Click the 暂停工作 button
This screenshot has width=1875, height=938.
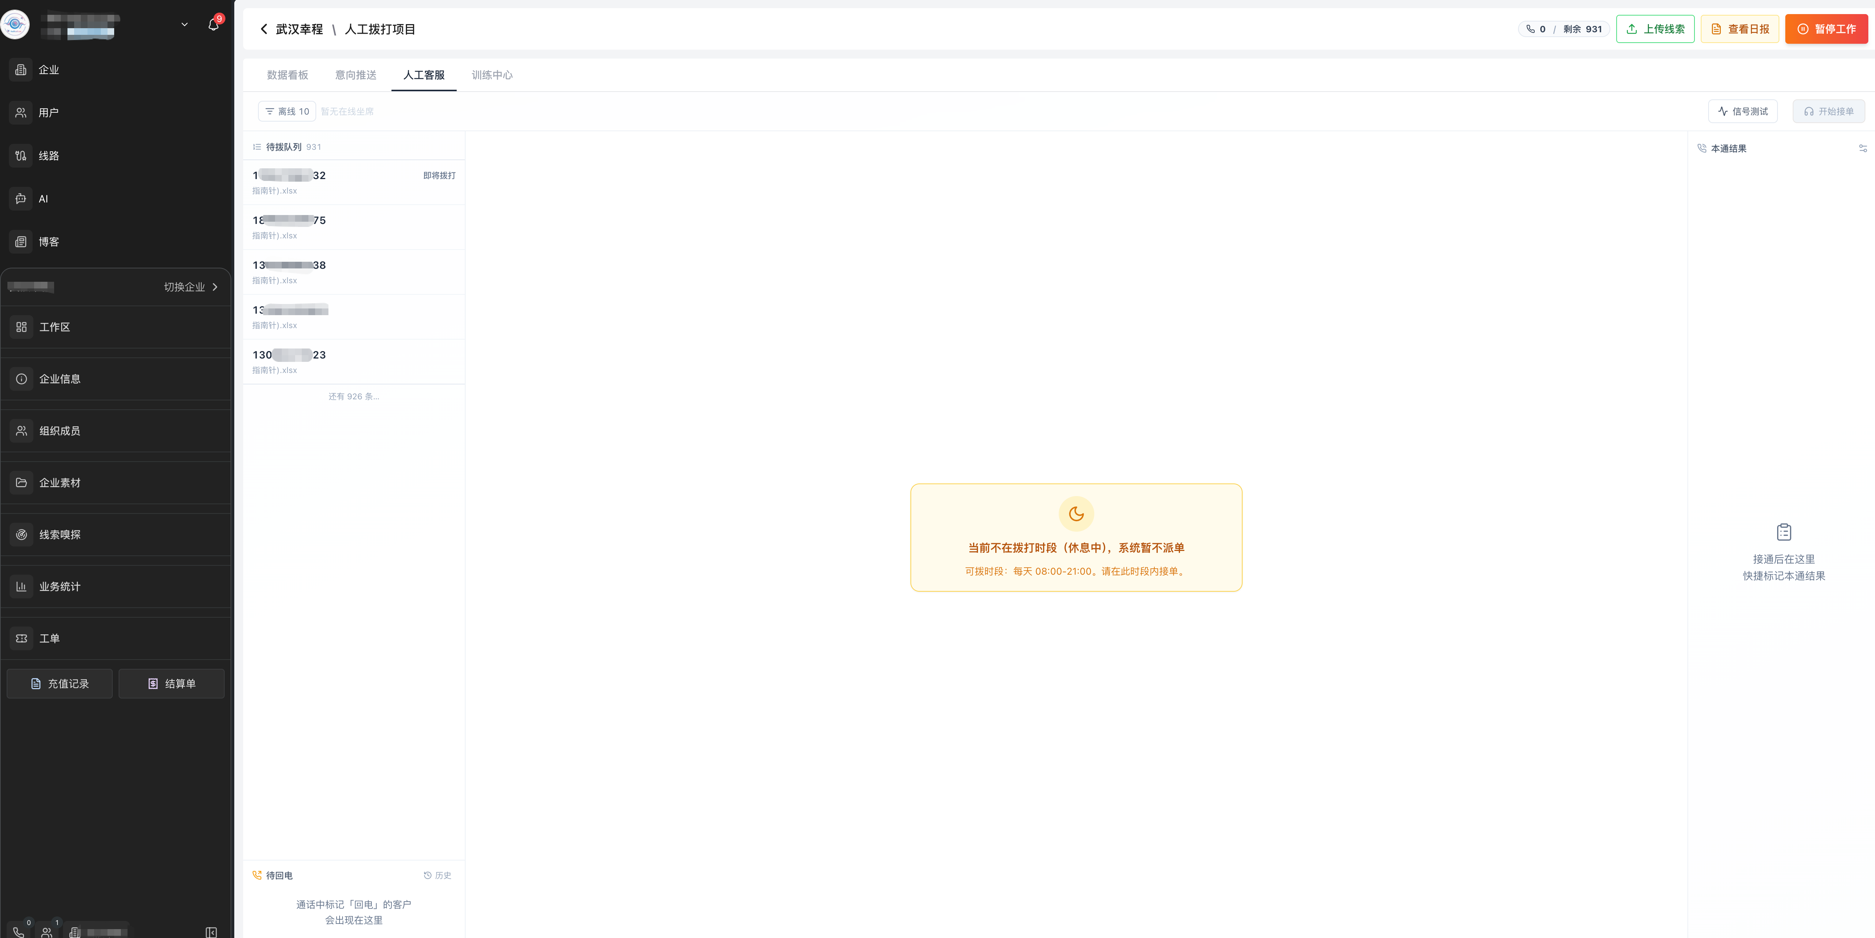[1826, 29]
